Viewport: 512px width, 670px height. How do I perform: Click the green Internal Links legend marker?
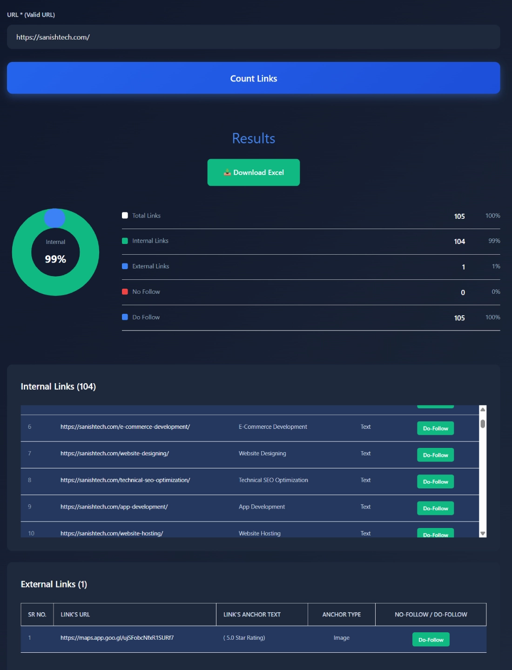point(124,240)
